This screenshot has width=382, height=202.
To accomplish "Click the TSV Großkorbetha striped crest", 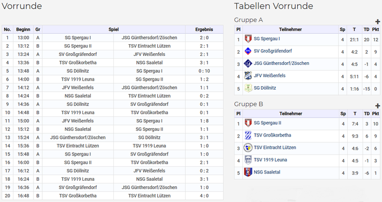I will tap(248, 135).
